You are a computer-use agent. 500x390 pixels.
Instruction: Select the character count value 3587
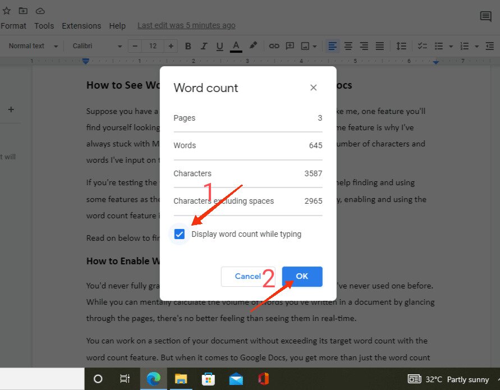tap(314, 173)
